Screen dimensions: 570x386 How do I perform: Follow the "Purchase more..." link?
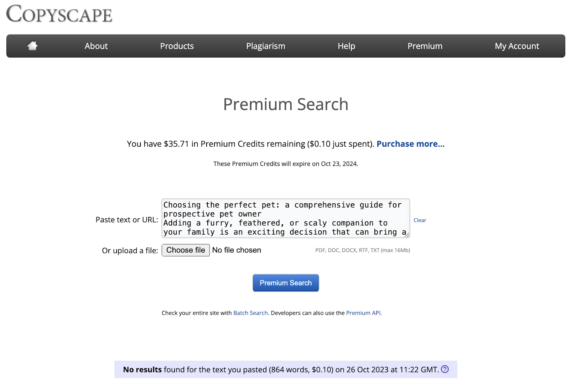pyautogui.click(x=410, y=144)
